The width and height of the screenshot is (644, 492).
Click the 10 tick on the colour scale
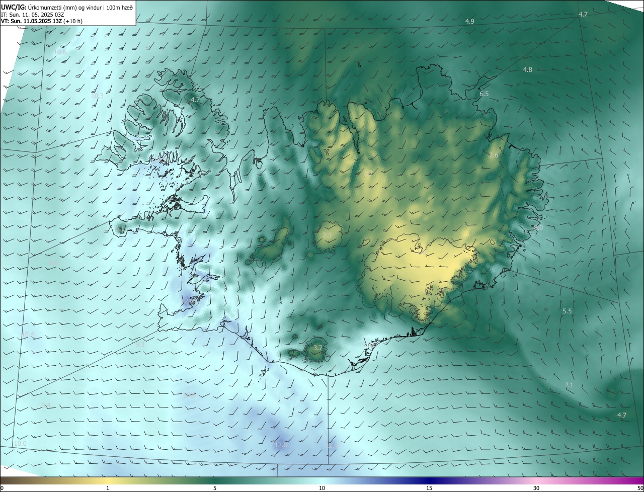pyautogui.click(x=322, y=488)
